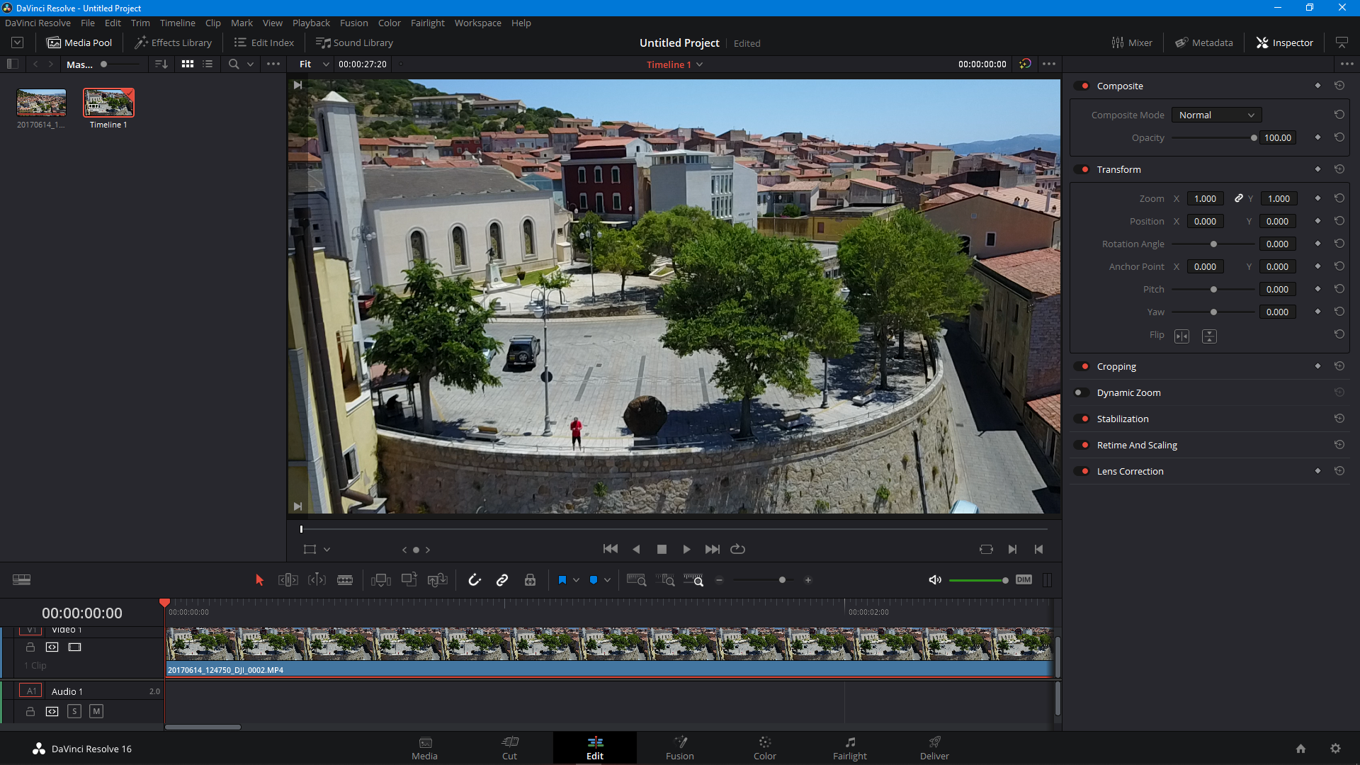
Task: Open the Mixer panel
Action: [x=1132, y=42]
